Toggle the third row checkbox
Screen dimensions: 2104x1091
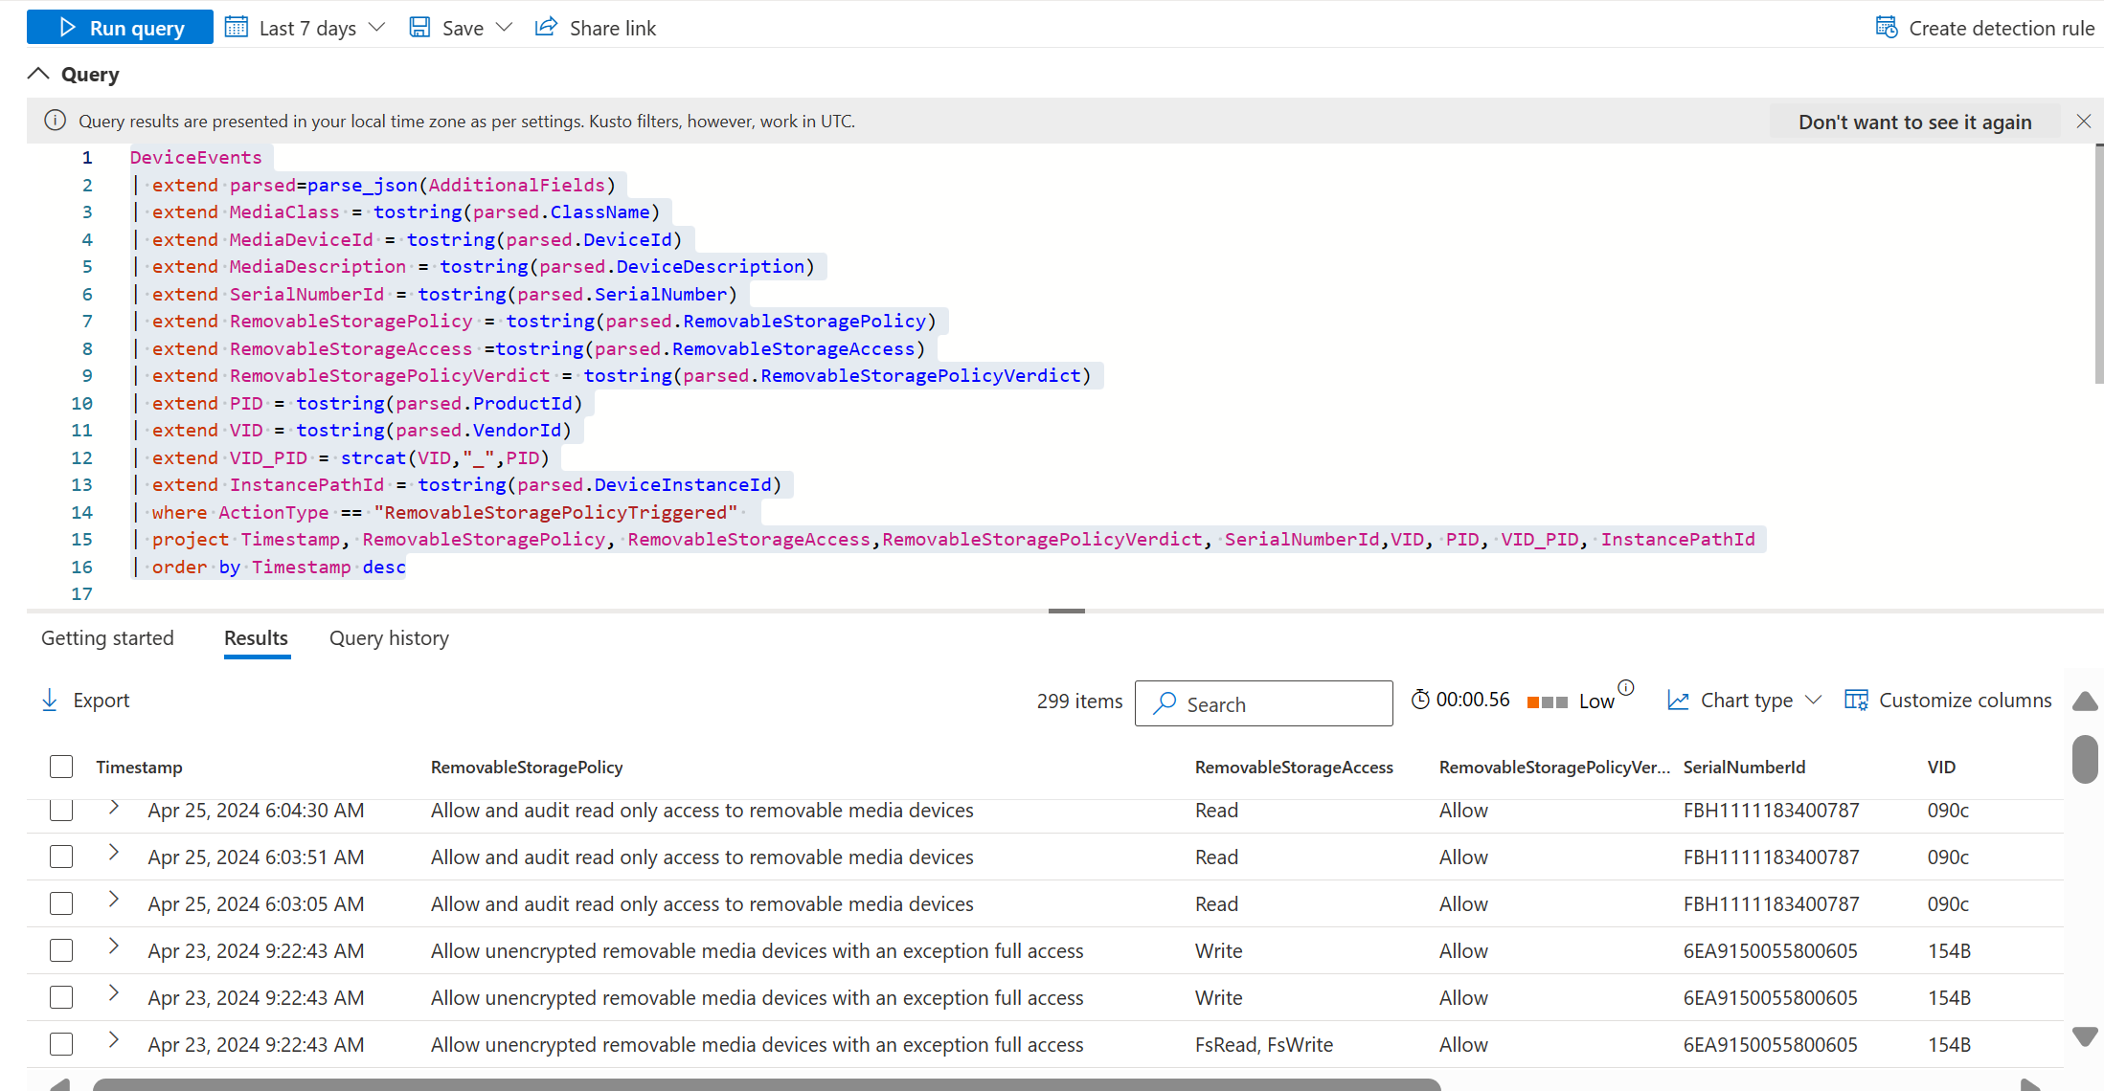tap(62, 903)
